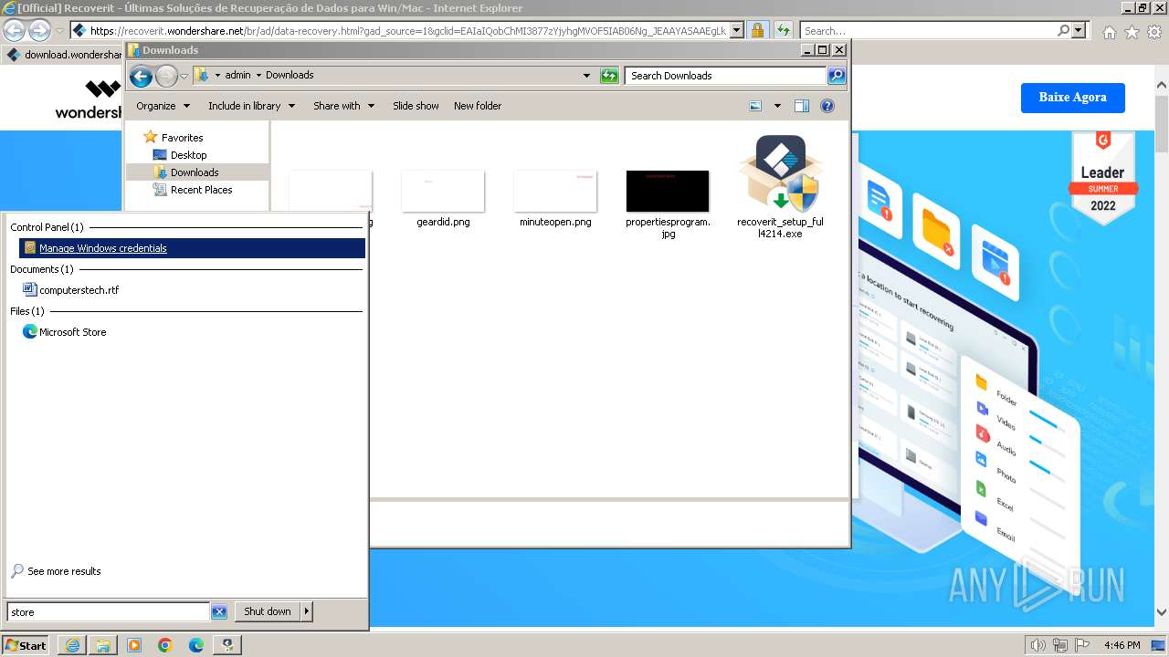Image resolution: width=1169 pixels, height=657 pixels.
Task: Select Downloads in the navigation pane
Action: pos(195,172)
